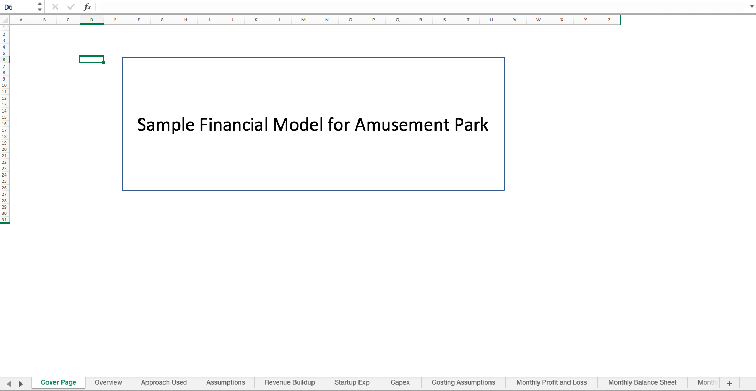Image resolution: width=756 pixels, height=391 pixels.
Task: Switch to the Capex tab
Action: point(400,382)
